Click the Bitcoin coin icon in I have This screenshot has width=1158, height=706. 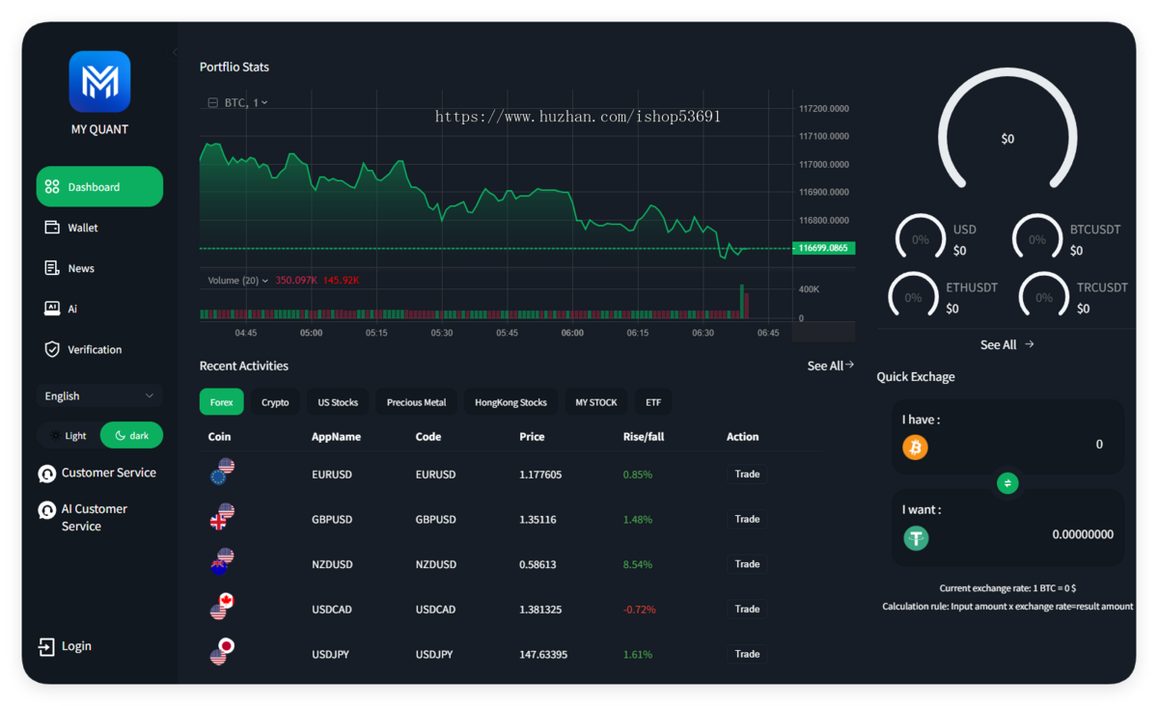pos(915,448)
